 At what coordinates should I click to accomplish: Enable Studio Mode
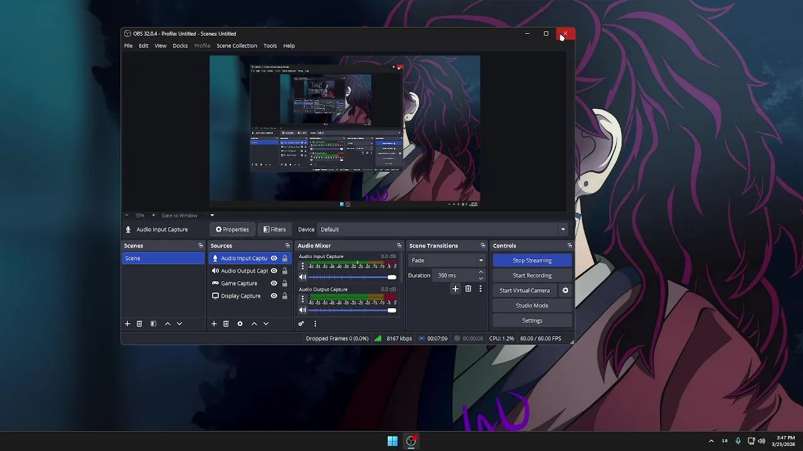(532, 306)
